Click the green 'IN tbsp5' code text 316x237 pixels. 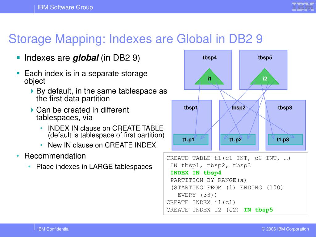(258, 210)
